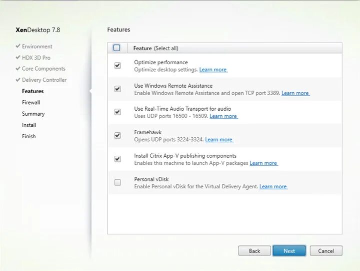Click the Delivery Controller checkmark icon
The width and height of the screenshot is (360, 271).
coord(18,80)
